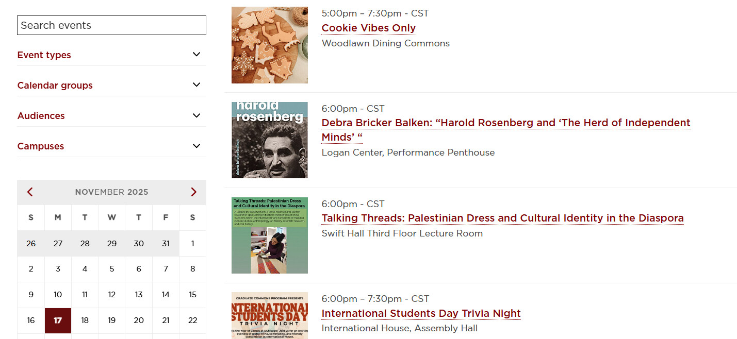Viewport: 737px width, 339px height.
Task: Click the Search events field
Action: [x=111, y=25]
